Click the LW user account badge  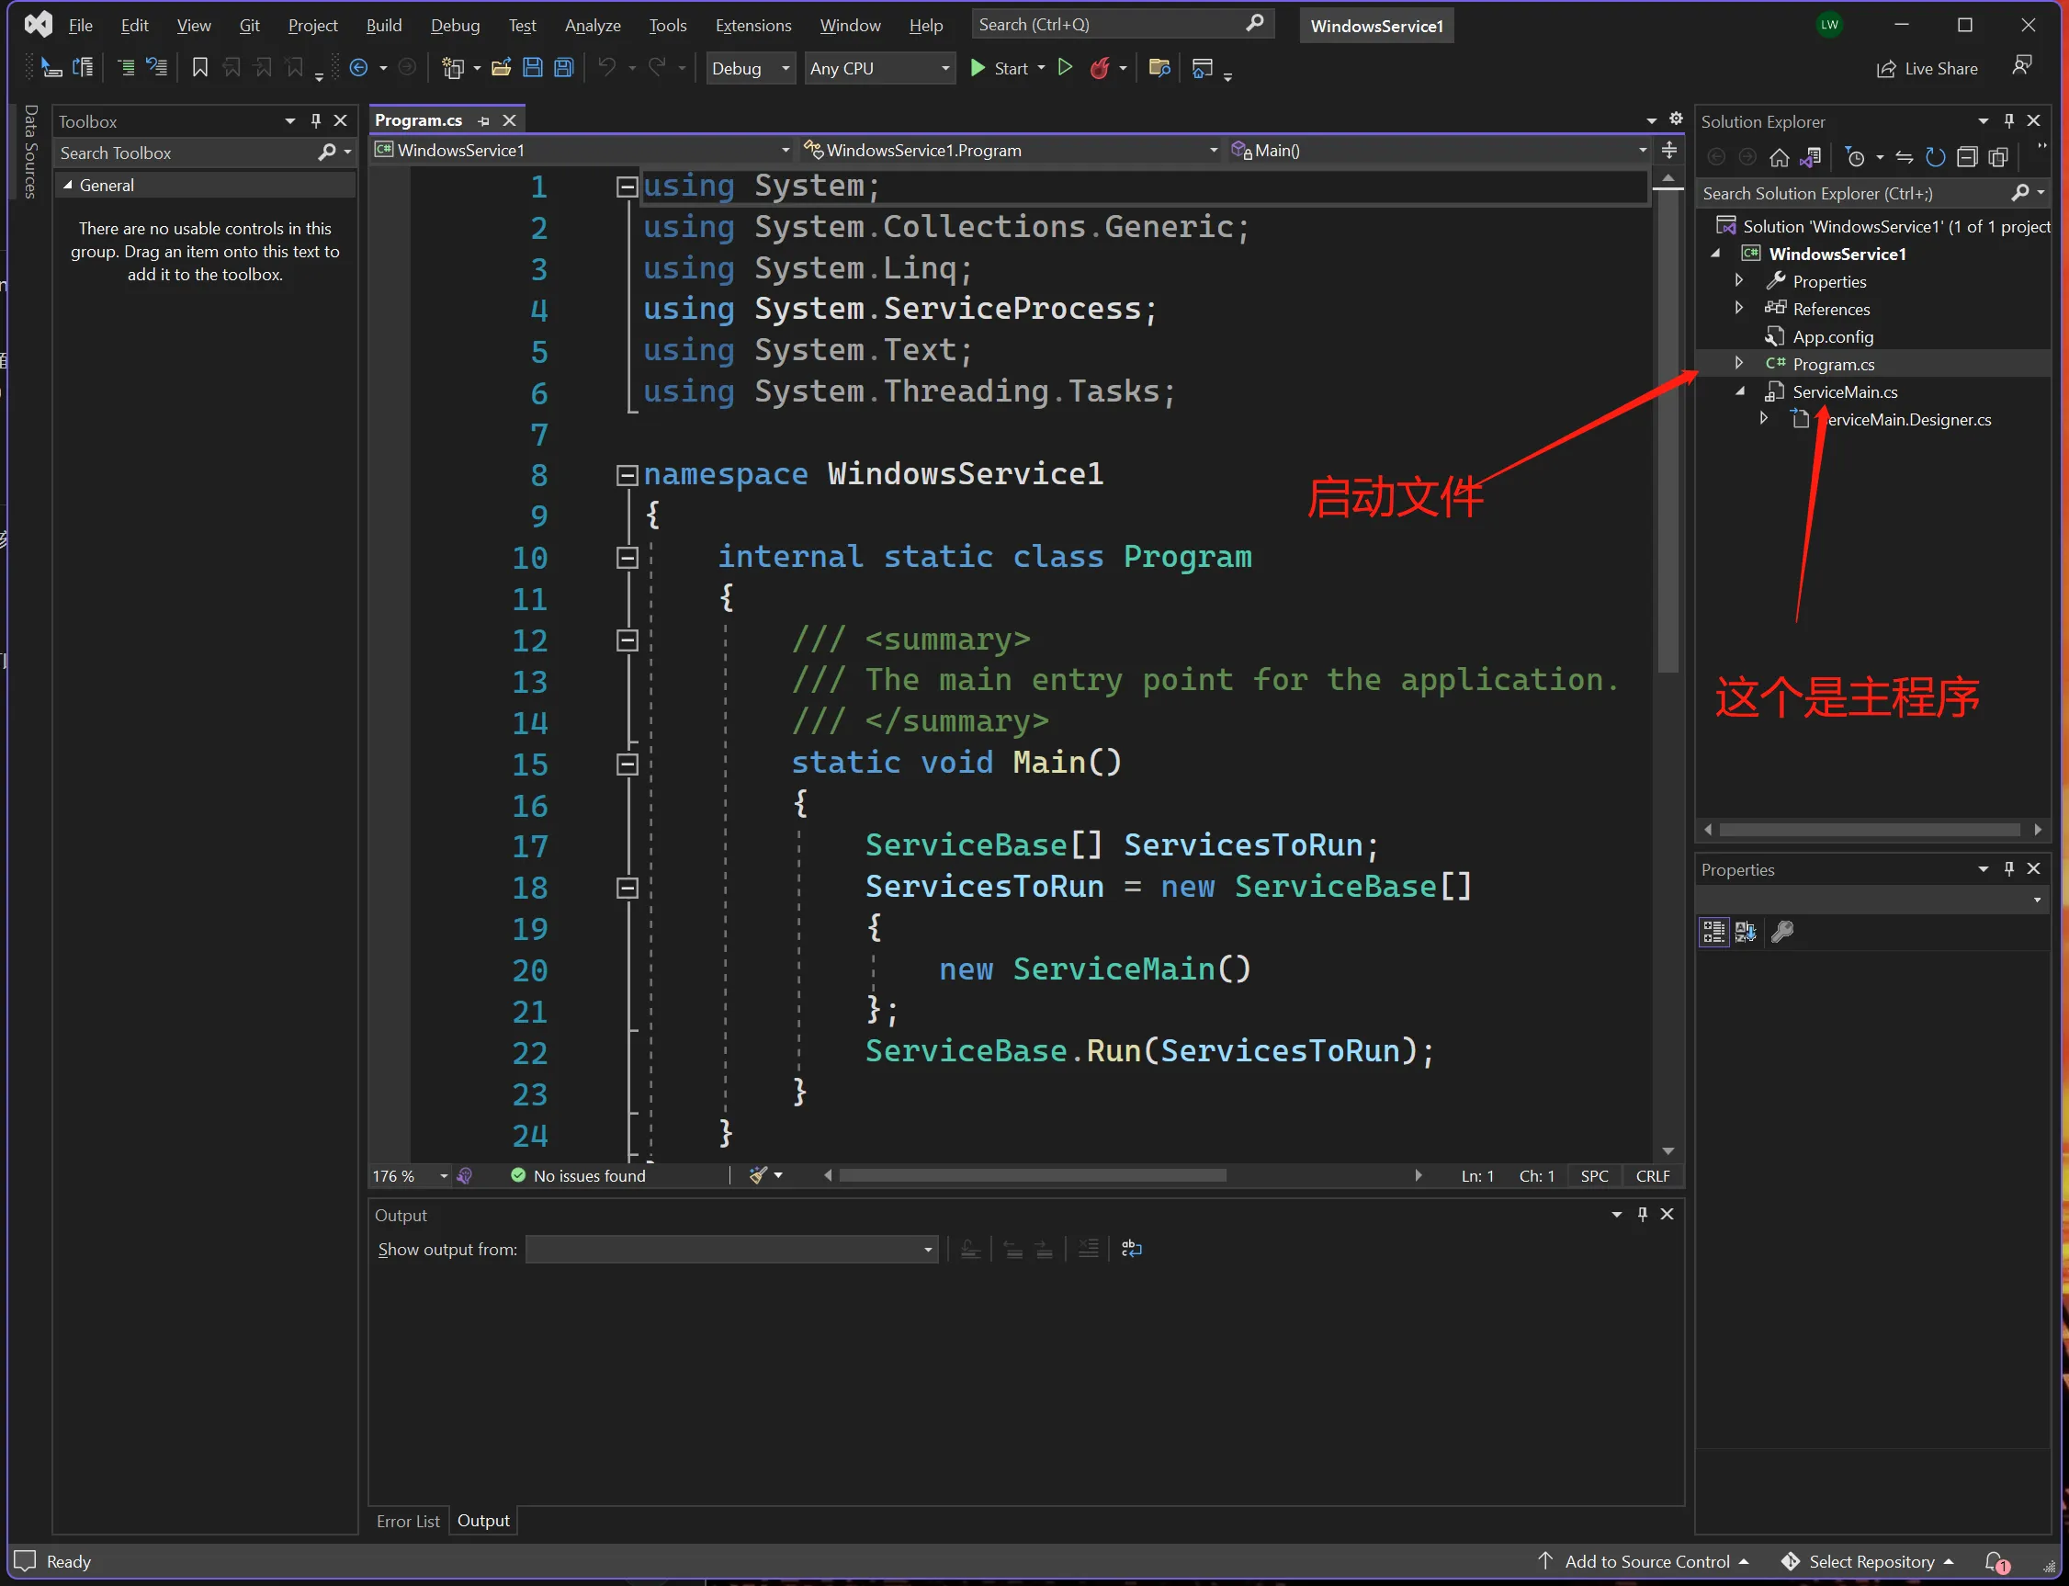(1829, 26)
